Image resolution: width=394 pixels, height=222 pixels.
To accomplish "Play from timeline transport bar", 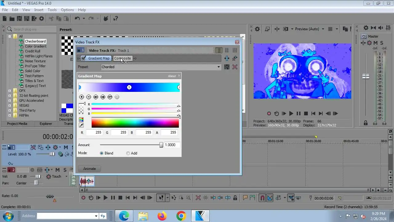I will pyautogui.click(x=106, y=198).
